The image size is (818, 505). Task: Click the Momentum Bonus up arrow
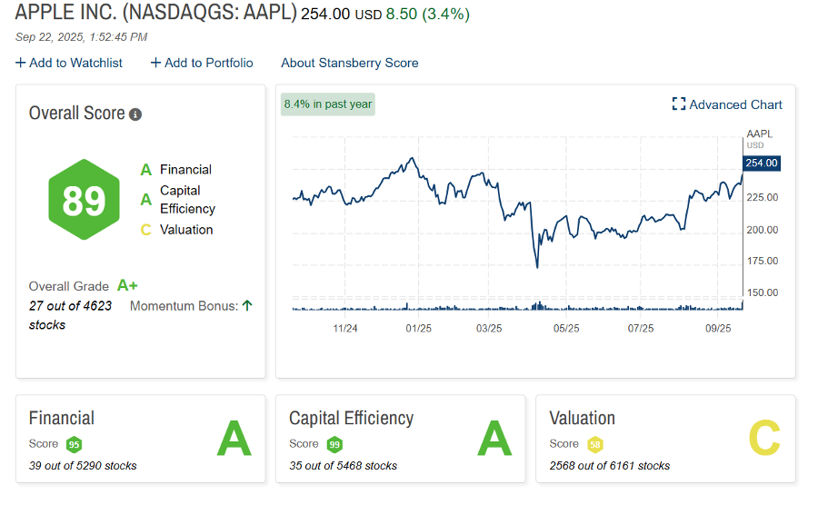247,306
